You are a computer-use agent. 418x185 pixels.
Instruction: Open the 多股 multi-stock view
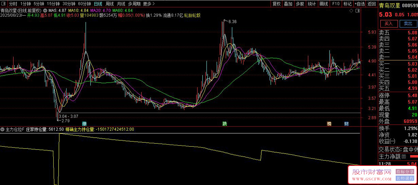coord(300,4)
